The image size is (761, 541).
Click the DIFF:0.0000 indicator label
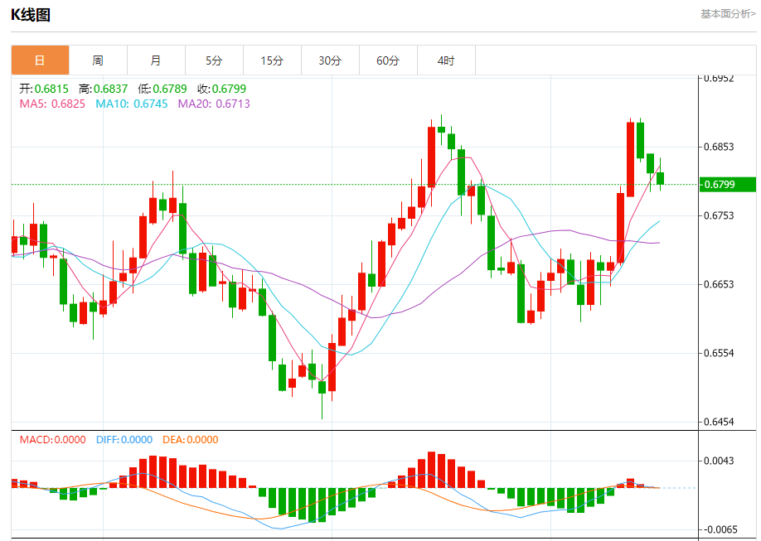click(124, 440)
